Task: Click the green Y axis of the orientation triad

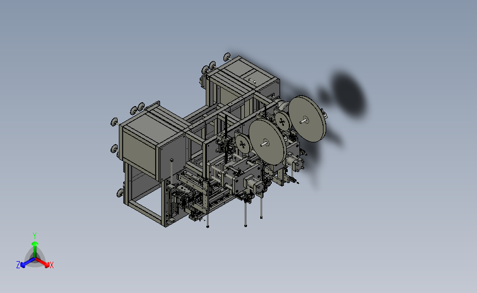Action: (35, 250)
